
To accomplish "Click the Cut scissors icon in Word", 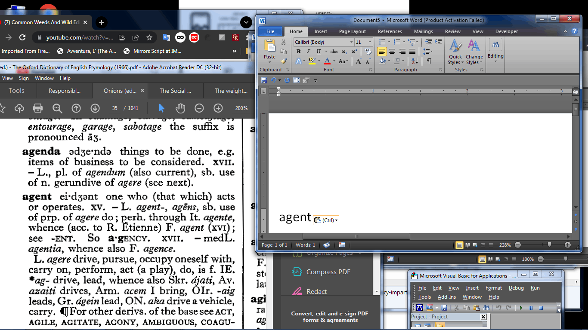I will coord(283,42).
